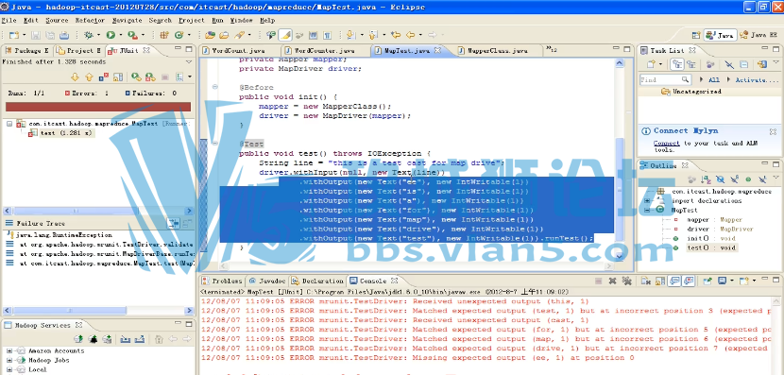Click Rerun Failed Tests First icon
784x375 pixels.
(x=150, y=77)
